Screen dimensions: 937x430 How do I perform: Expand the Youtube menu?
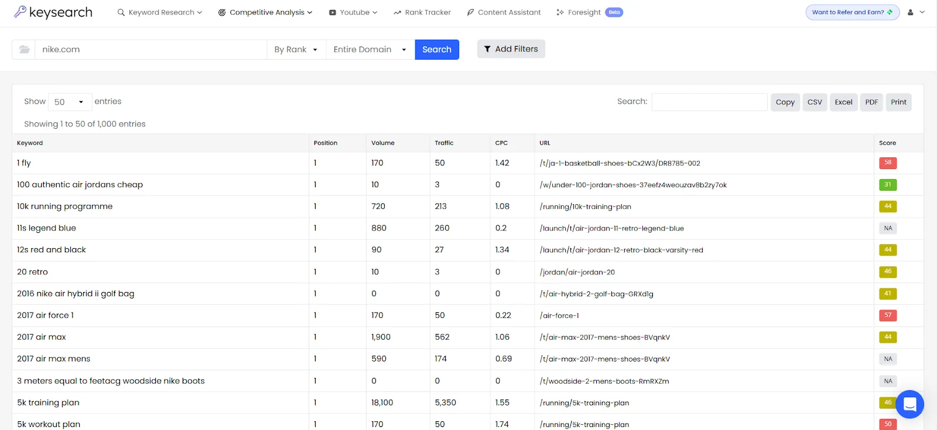pyautogui.click(x=353, y=12)
